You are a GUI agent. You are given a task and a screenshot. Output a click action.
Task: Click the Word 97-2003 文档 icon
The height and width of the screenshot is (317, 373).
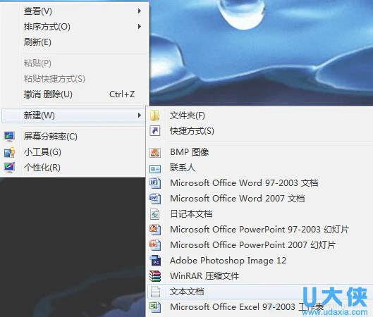click(x=155, y=183)
